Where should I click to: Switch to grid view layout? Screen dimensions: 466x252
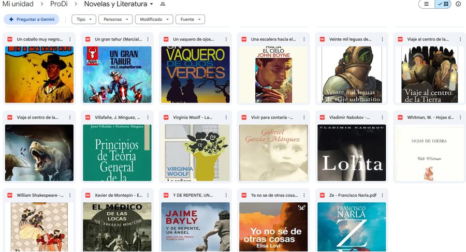[x=443, y=4]
